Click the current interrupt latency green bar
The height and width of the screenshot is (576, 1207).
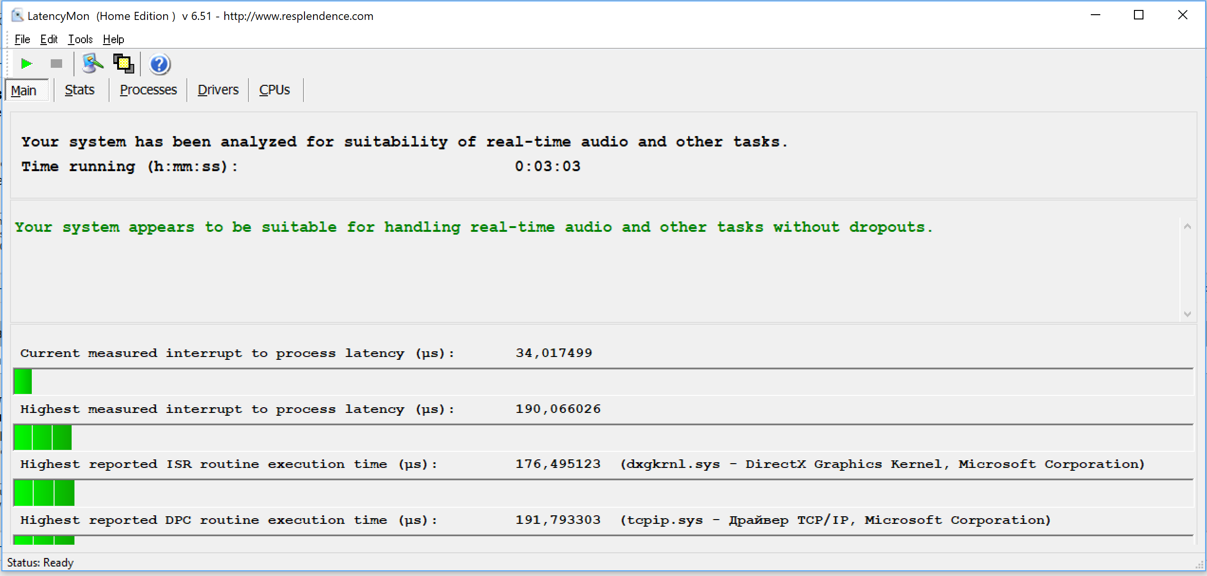click(x=23, y=382)
